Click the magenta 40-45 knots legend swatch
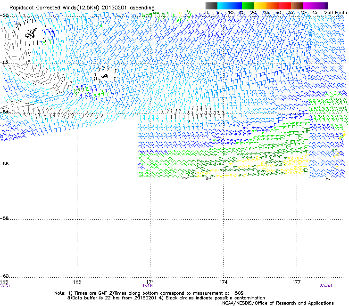Image resolution: width=349 pixels, height=306 pixels. (309, 6)
